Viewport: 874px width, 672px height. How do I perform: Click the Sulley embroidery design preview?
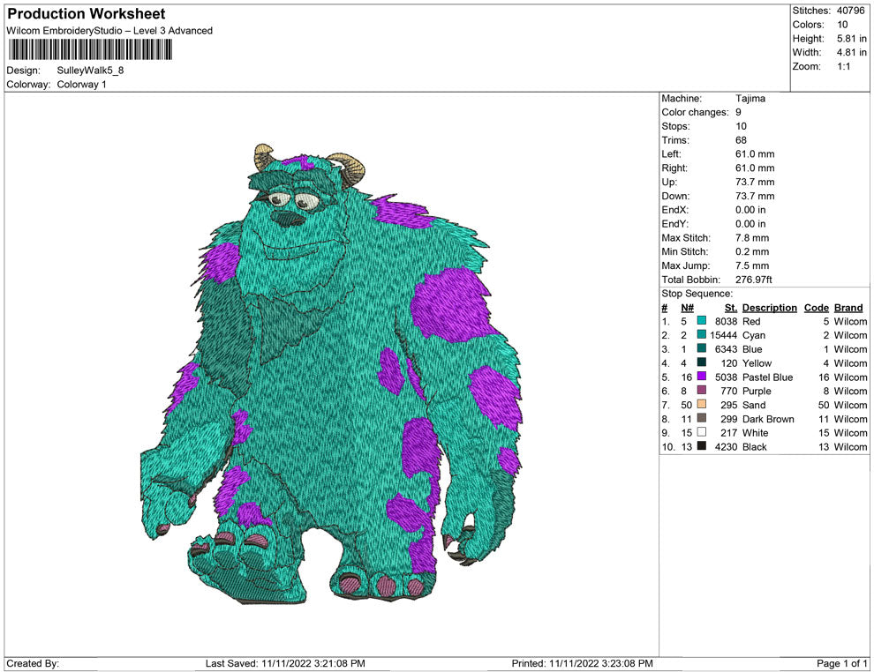pos(331,374)
